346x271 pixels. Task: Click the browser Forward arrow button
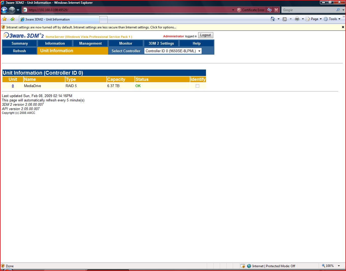tap(12, 10)
